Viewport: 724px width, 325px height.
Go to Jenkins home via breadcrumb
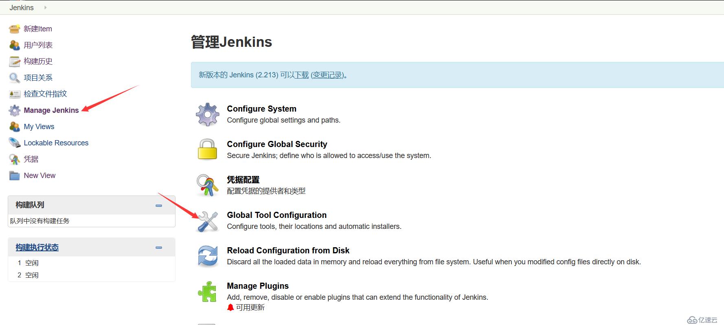coord(22,8)
